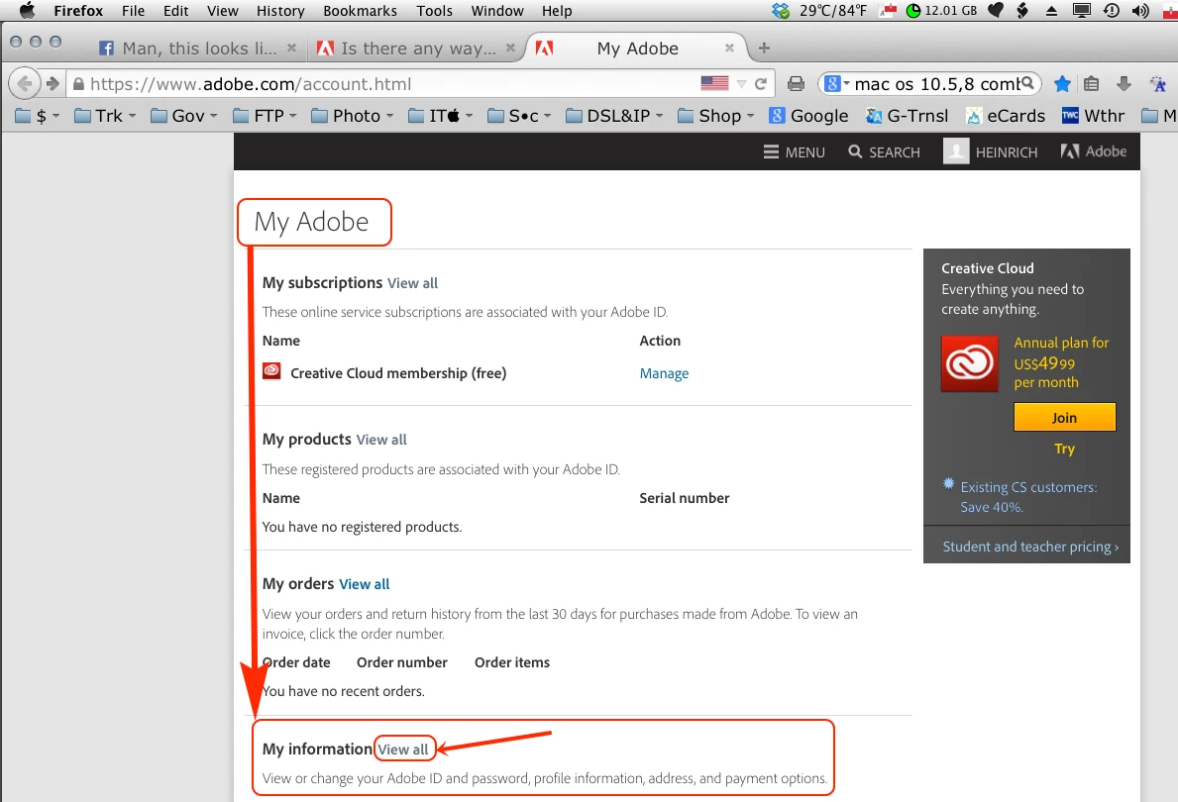
Task: Click the Try link
Action: pos(1064,450)
